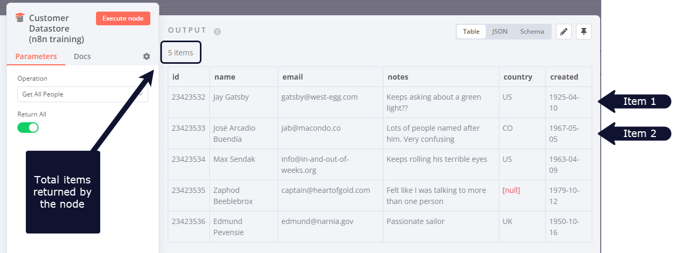Screen dimensions: 693x253
Task: Open the Operation dropdown
Action: [82, 94]
